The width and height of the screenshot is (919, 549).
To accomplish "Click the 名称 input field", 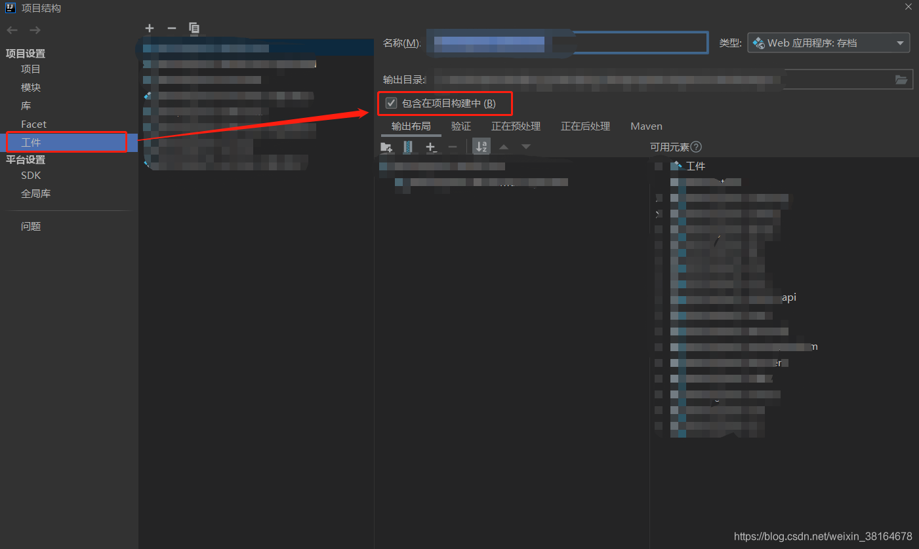I will pyautogui.click(x=567, y=43).
